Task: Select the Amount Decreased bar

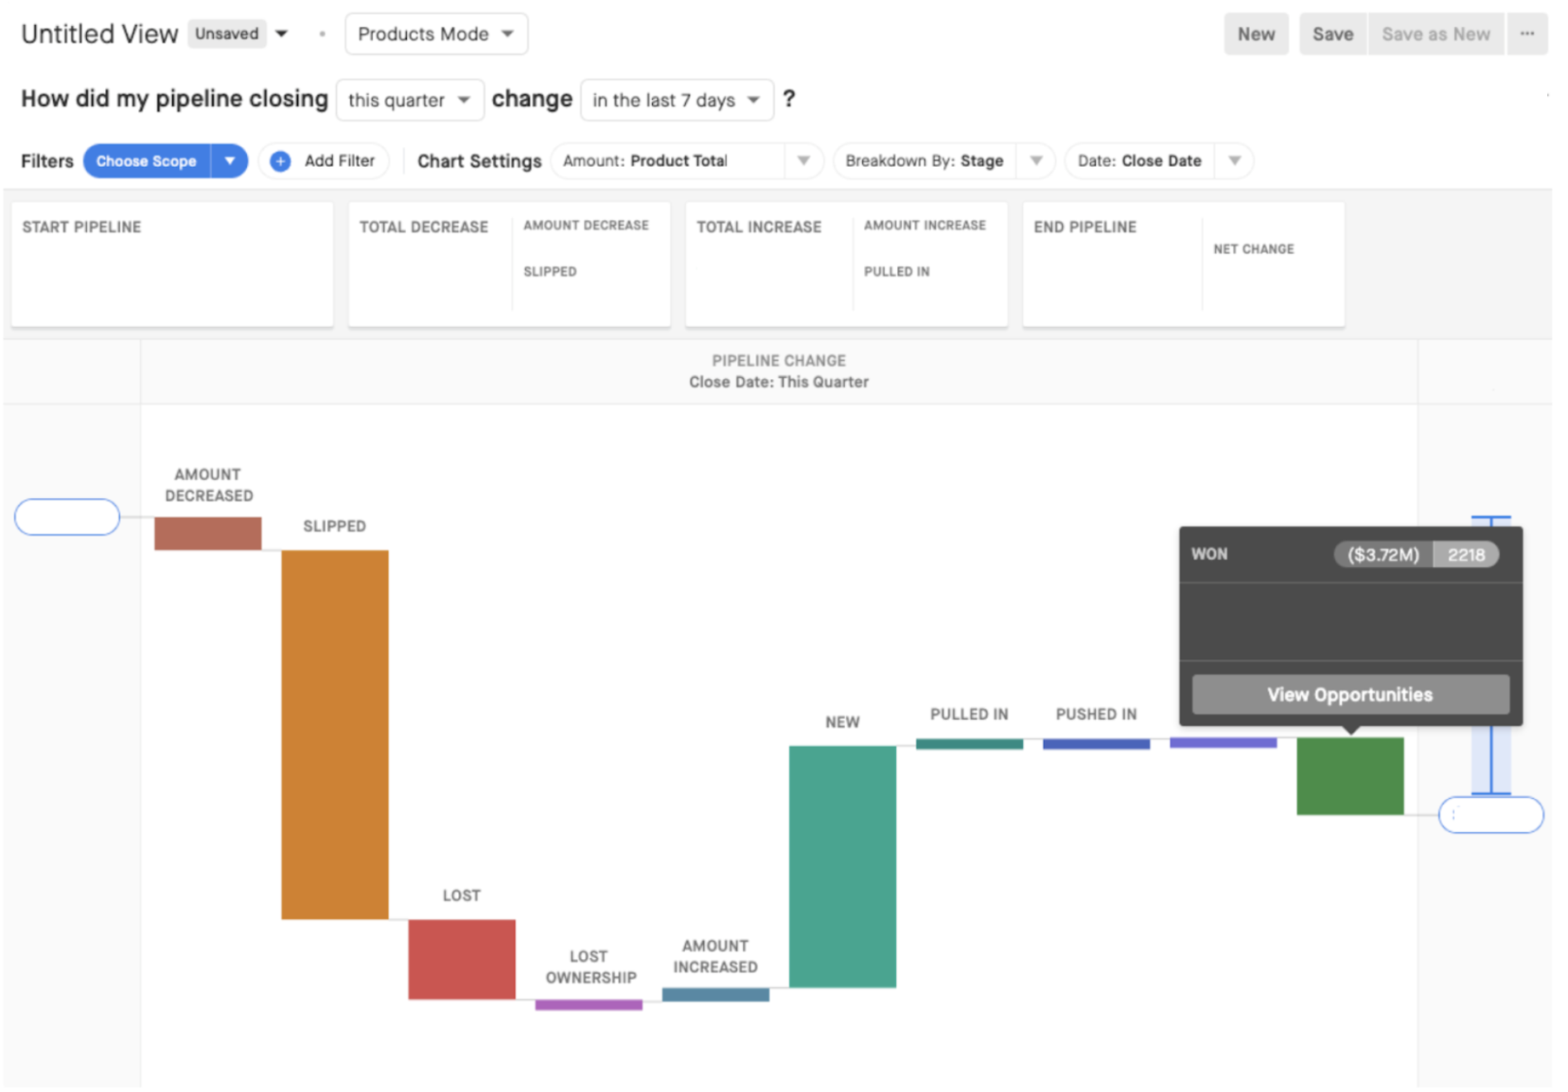Action: pos(208,533)
